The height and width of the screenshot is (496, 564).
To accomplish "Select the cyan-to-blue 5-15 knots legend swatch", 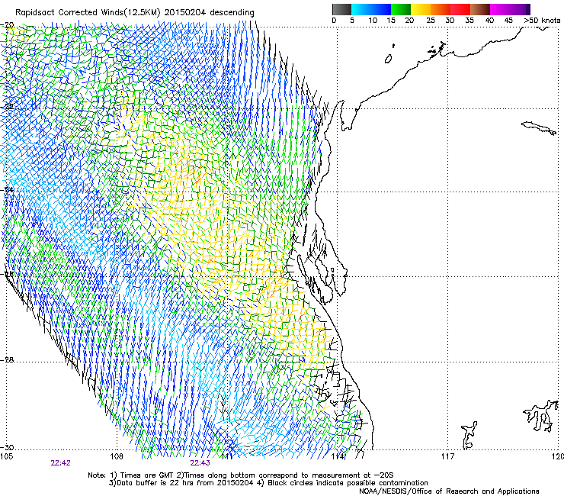I will click(371, 9).
